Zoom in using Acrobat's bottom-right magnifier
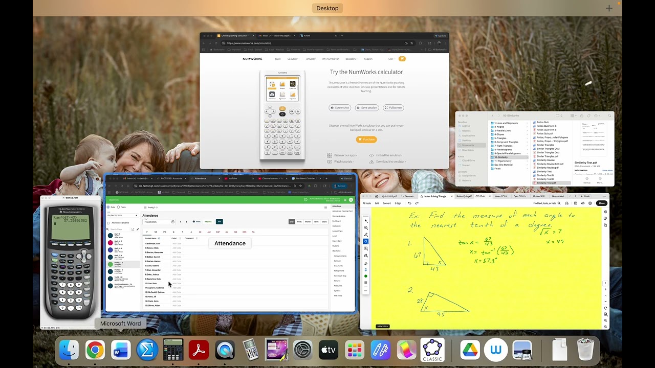Screen dimensions: 655x368 click(x=605, y=320)
